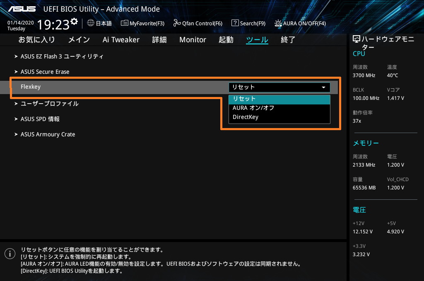Viewport: 424px width, 281px height.
Task: Choose AURA オン/オフ option
Action: pos(279,108)
